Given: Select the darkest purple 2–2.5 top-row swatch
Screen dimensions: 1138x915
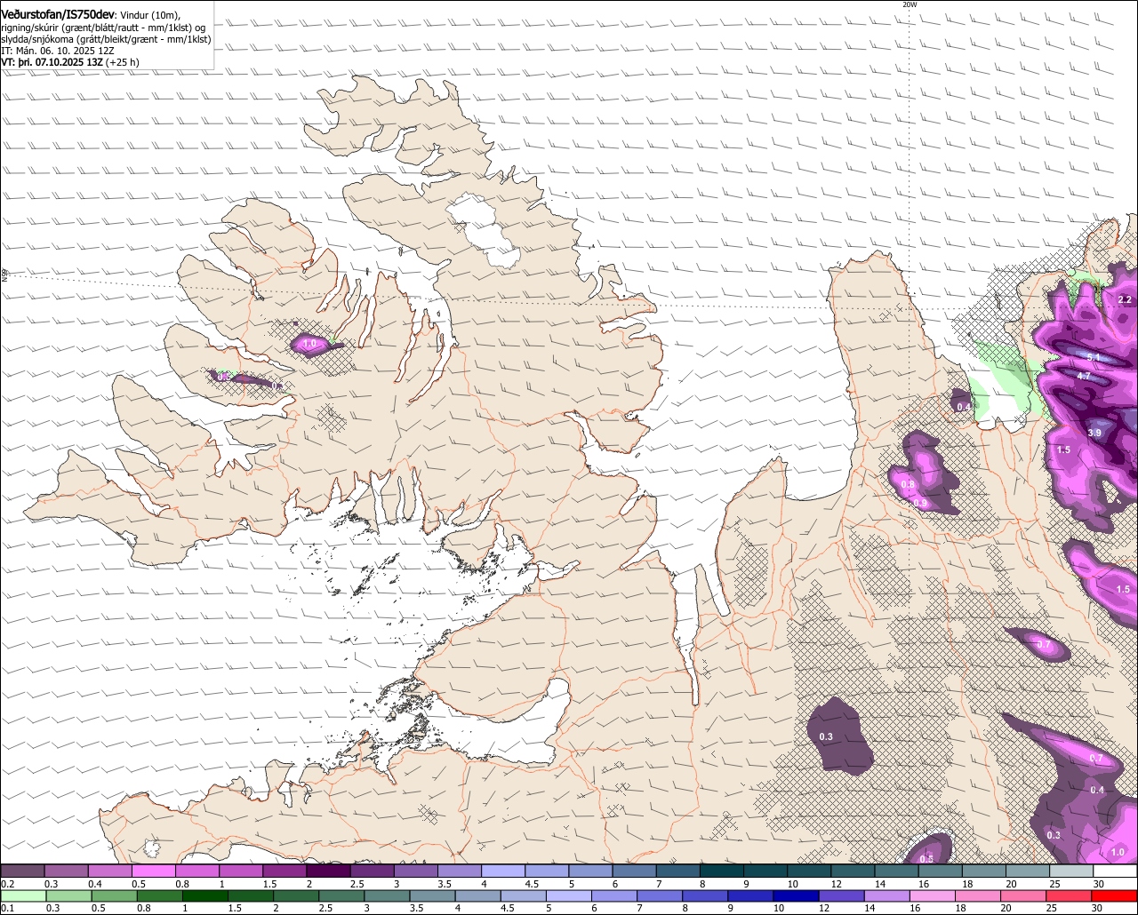Looking at the screenshot, I should tap(328, 871).
